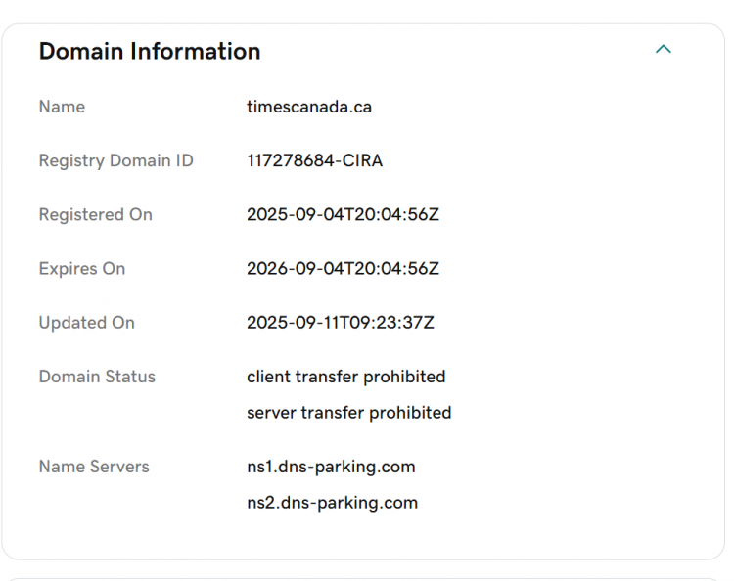Click the Registered On label

point(95,214)
